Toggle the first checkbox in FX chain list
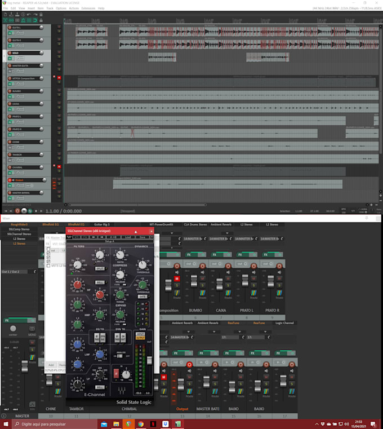 (x=48, y=249)
